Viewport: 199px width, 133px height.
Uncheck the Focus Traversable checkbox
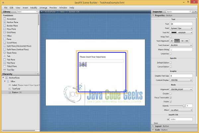tap(171, 98)
